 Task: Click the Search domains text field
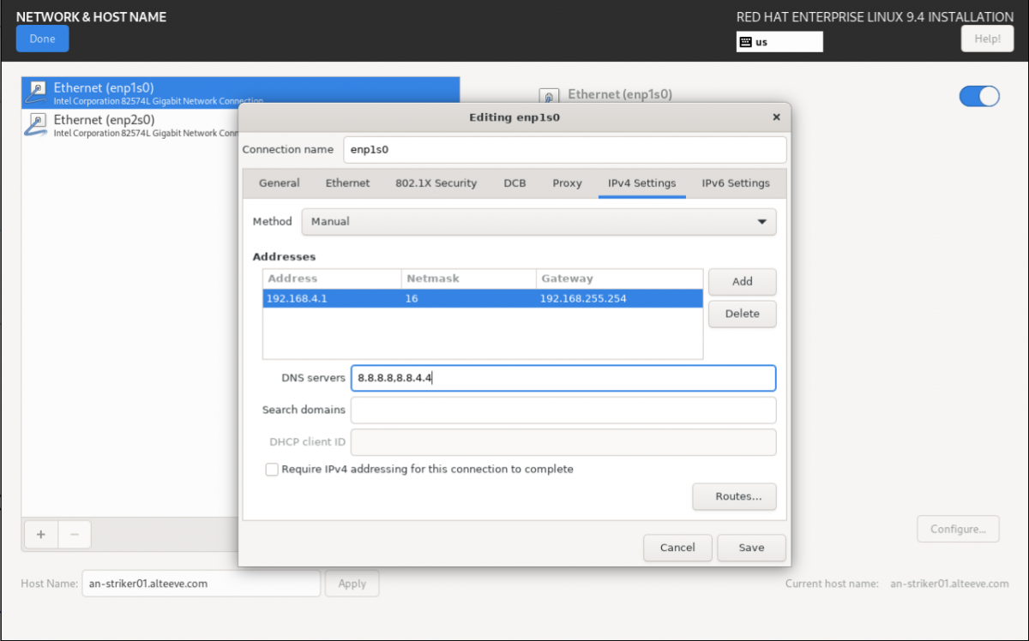[x=563, y=410]
